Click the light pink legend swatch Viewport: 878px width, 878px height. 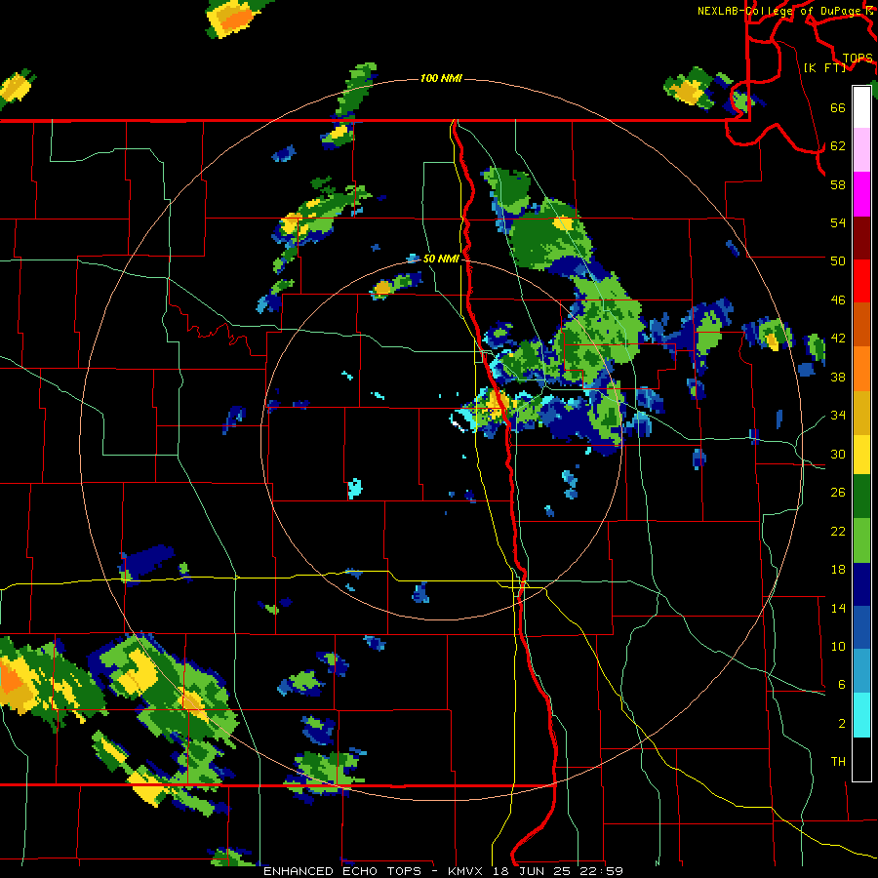pos(861,150)
